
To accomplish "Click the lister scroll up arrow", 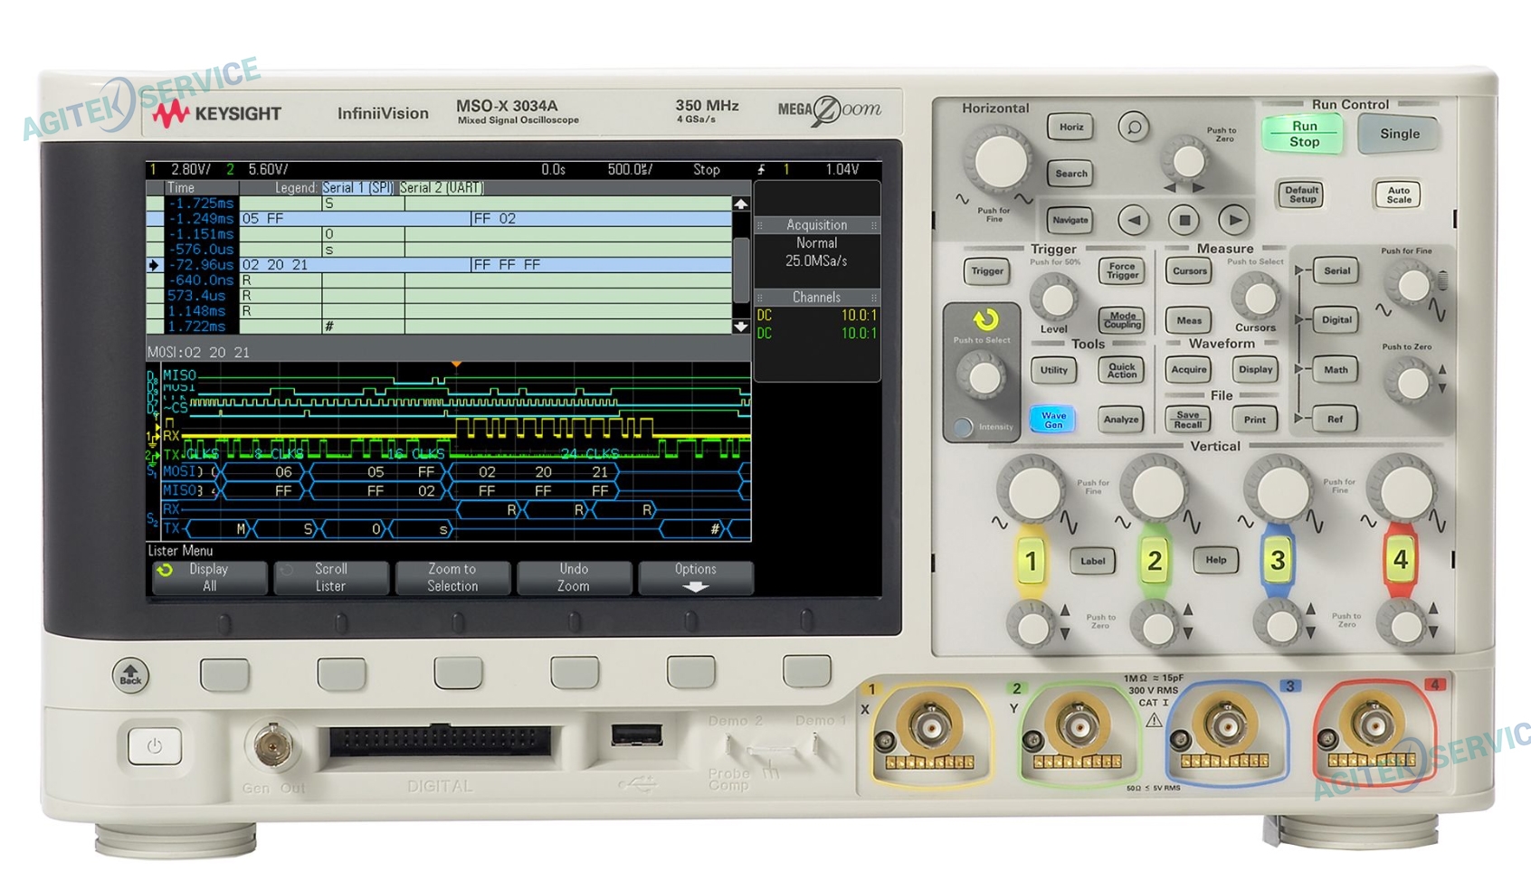I will pos(741,204).
